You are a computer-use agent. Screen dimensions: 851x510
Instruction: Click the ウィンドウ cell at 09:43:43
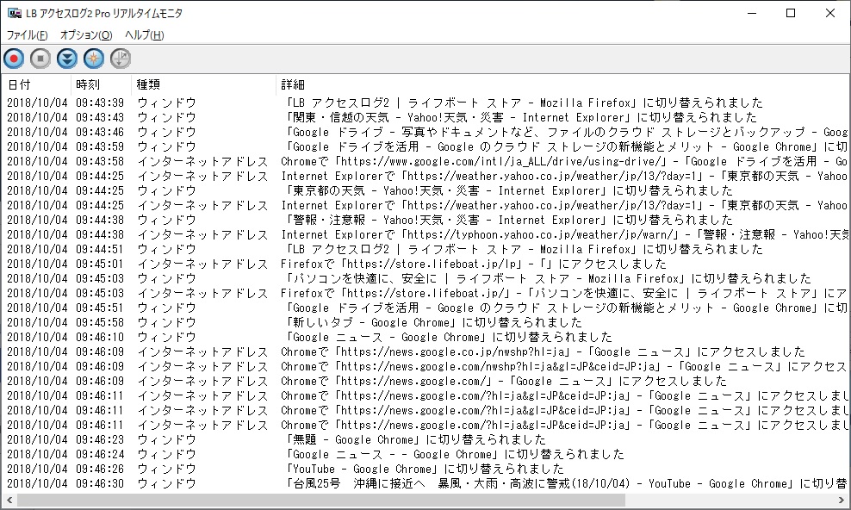(x=166, y=117)
